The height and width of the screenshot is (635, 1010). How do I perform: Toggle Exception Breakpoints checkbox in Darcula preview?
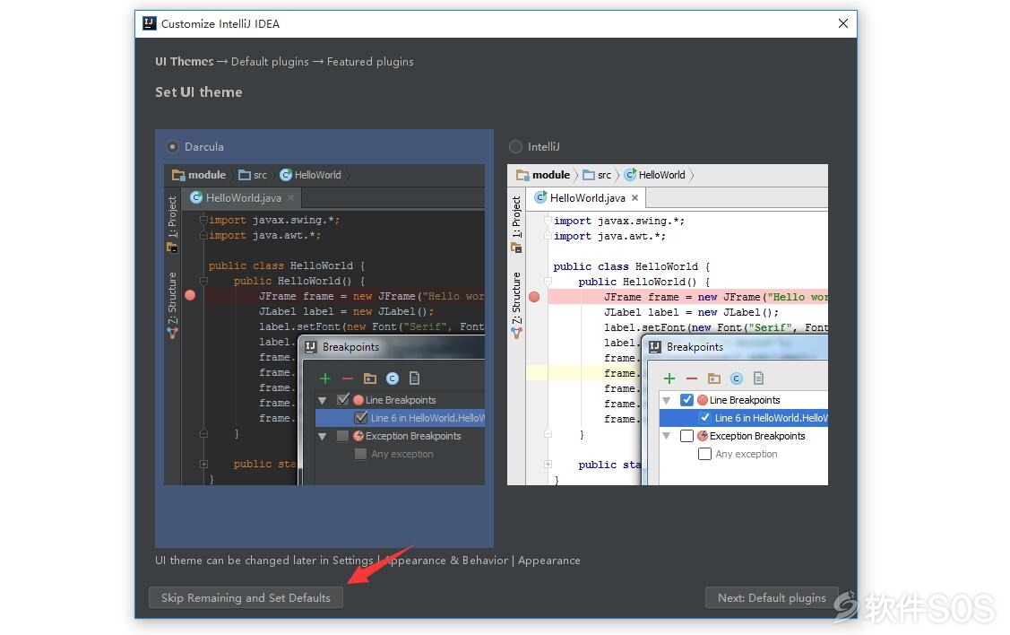pos(342,437)
